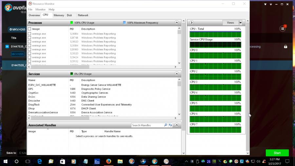Click the refresh icon beside Search Handles
Screen dimensions: 295x166
(x=170, y=125)
